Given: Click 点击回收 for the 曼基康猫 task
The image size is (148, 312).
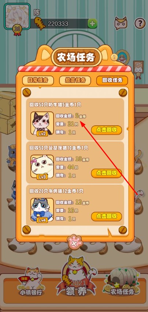Looking at the screenshot, I should (x=107, y=173).
